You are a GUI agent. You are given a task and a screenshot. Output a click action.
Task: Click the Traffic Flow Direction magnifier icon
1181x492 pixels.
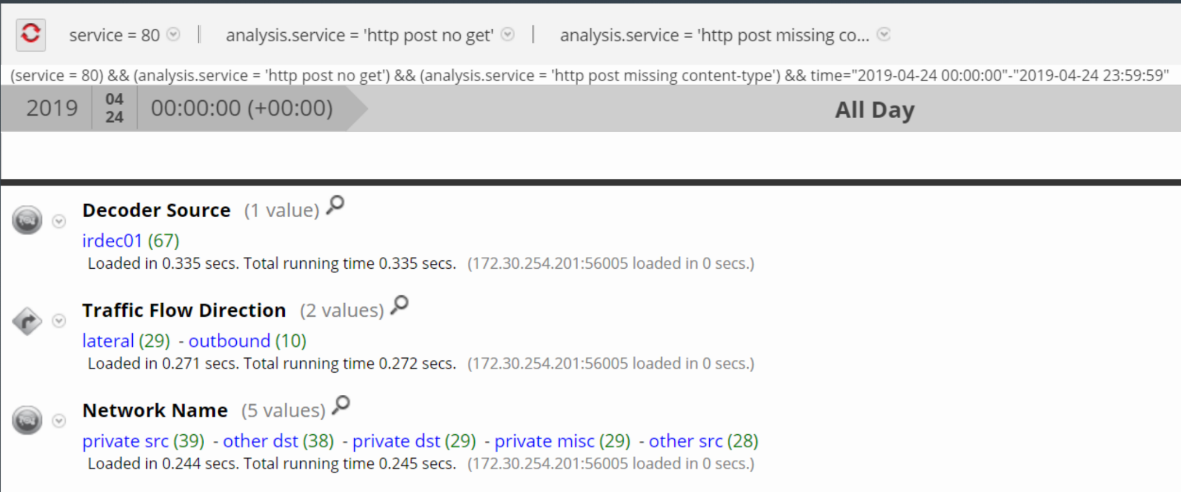pos(400,305)
